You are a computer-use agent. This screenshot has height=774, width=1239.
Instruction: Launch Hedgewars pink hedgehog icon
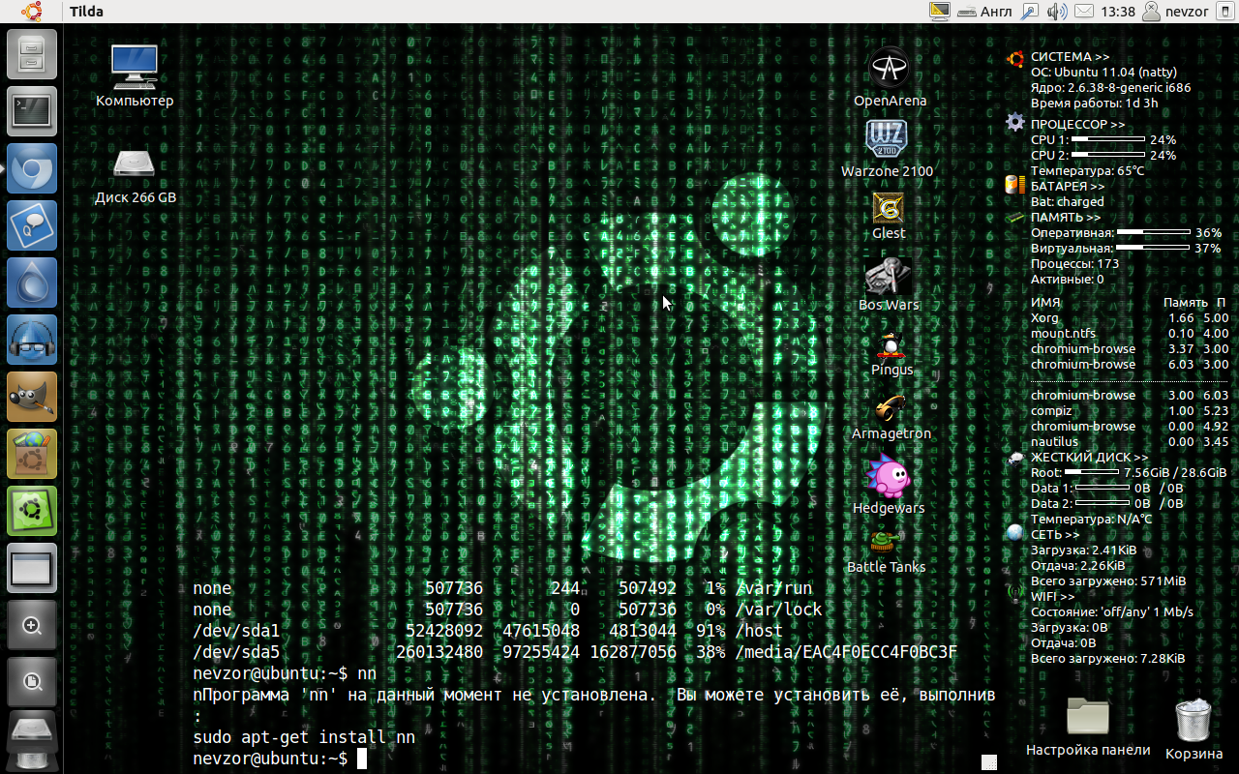point(889,485)
